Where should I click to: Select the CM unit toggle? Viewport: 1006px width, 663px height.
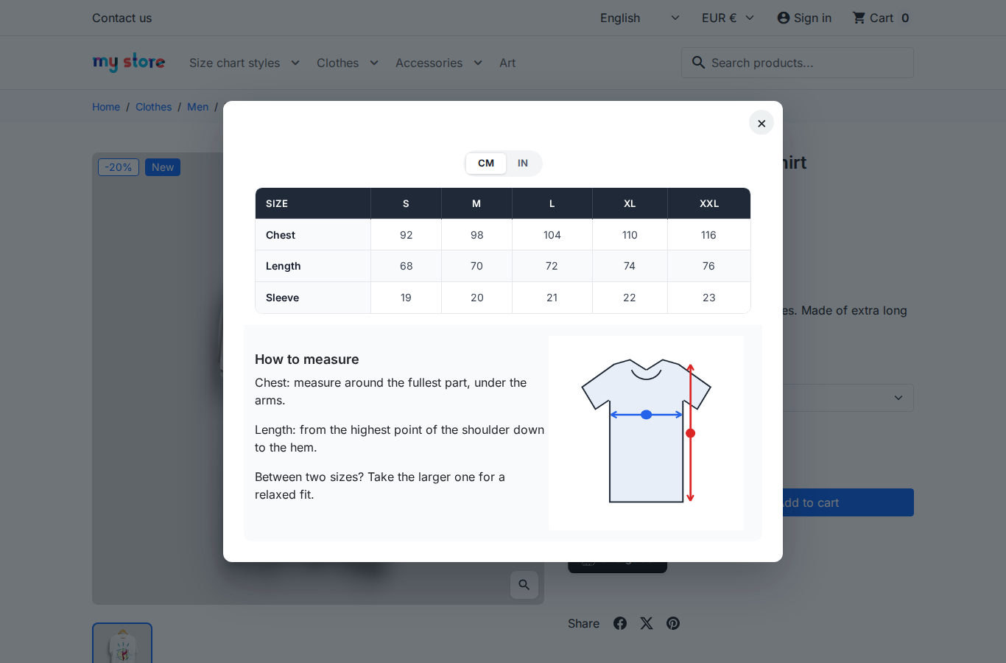point(486,164)
